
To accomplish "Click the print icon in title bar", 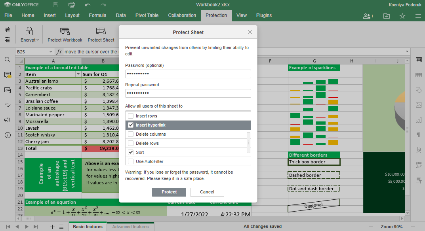I will click(x=72, y=5).
